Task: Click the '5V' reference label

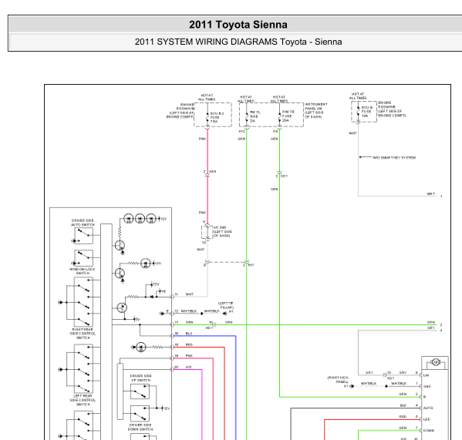Action: (x=137, y=319)
